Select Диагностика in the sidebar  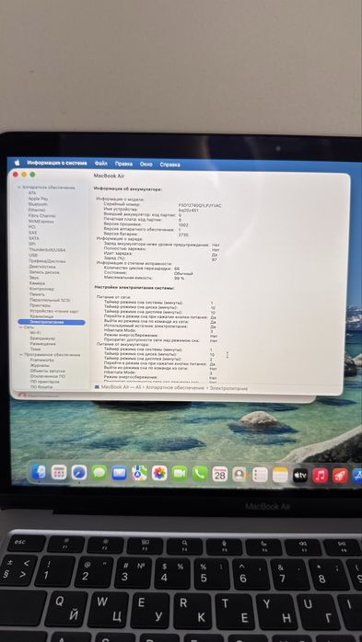(x=42, y=267)
